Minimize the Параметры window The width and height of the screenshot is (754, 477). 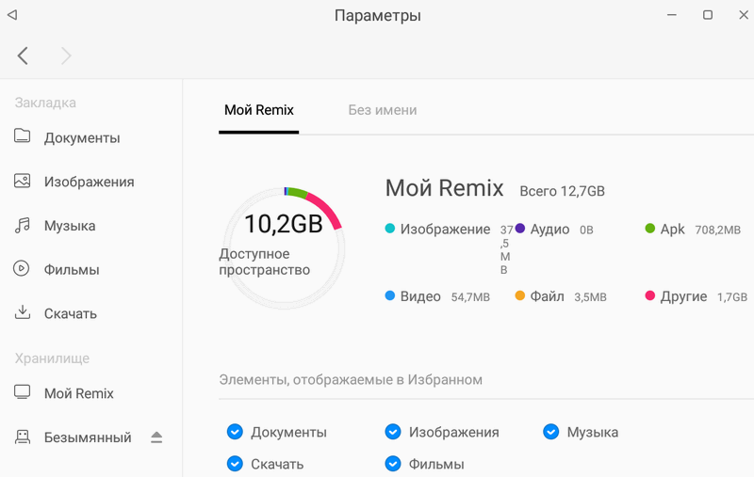[672, 15]
